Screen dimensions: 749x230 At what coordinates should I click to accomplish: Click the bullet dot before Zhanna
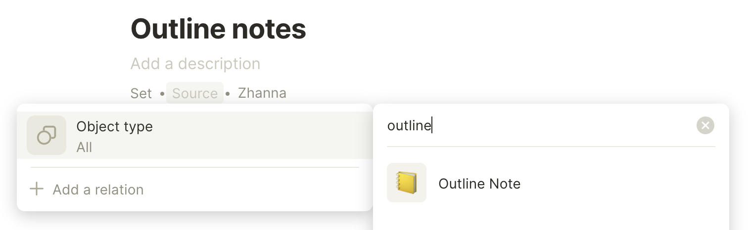point(228,93)
